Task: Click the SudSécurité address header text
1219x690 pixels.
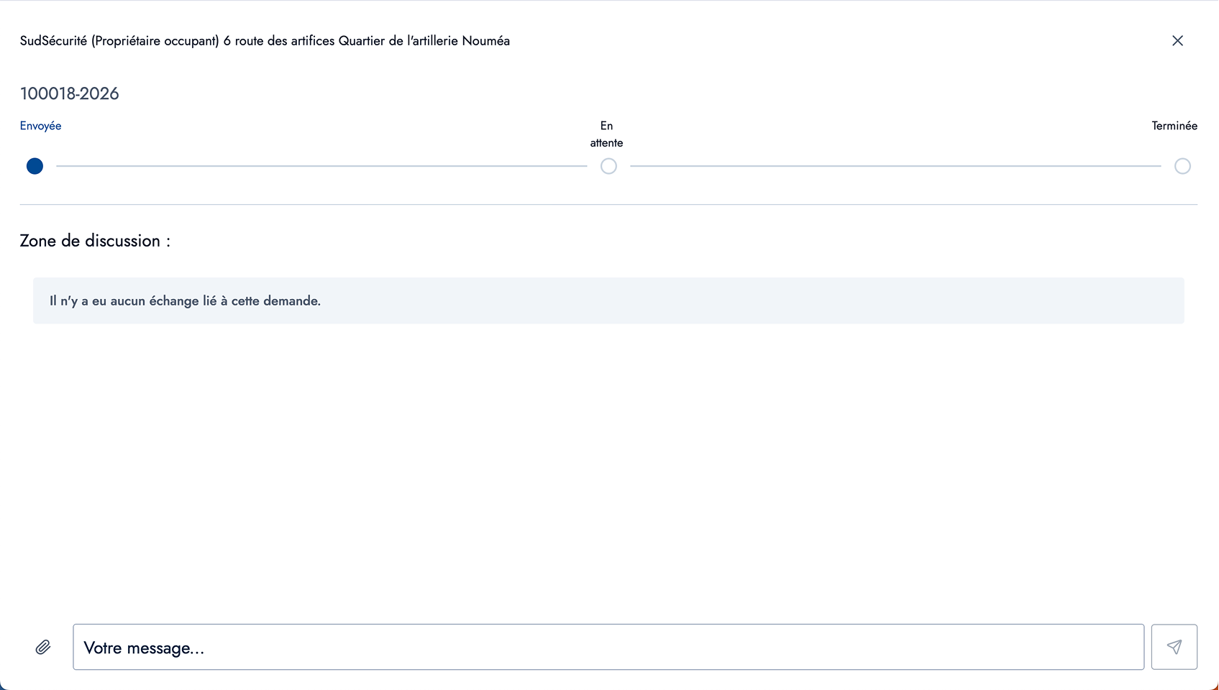Action: tap(265, 41)
